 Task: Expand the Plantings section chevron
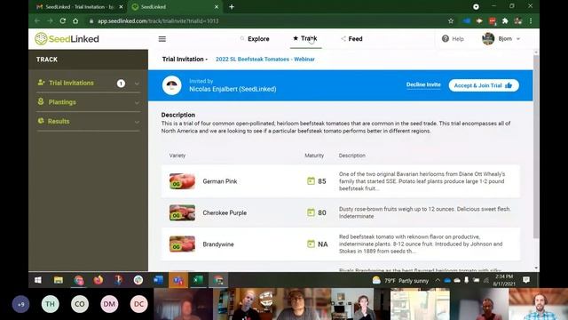[x=137, y=103]
